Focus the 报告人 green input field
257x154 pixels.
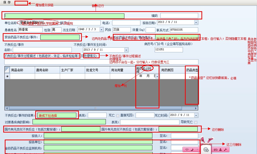[98, 136]
